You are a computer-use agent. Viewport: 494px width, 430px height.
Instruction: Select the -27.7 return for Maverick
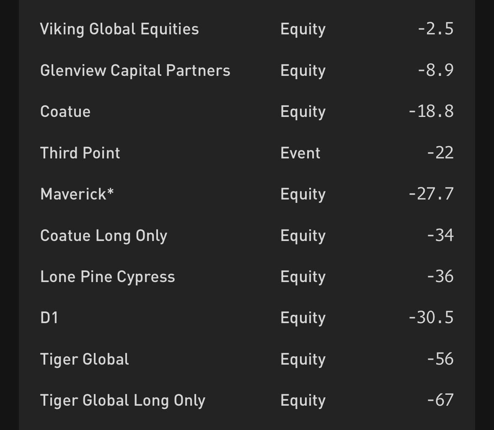click(431, 194)
